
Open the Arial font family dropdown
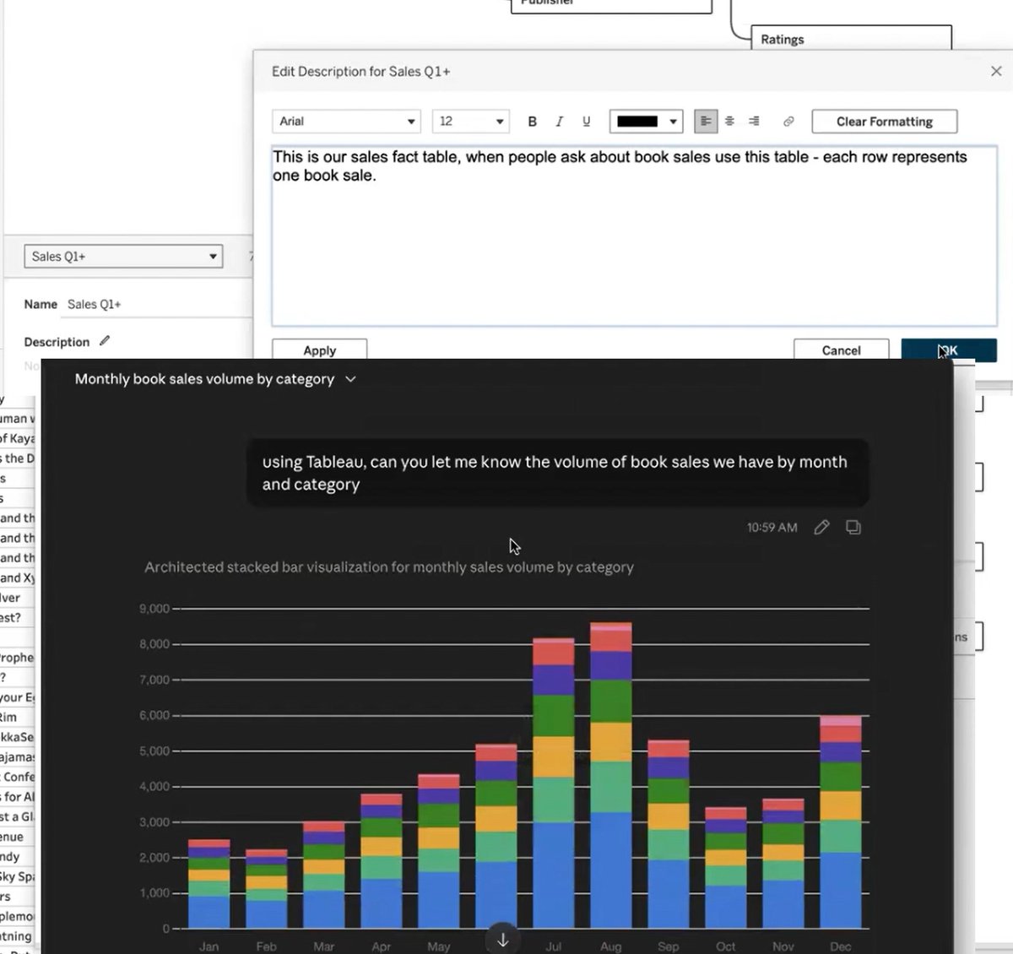click(347, 122)
